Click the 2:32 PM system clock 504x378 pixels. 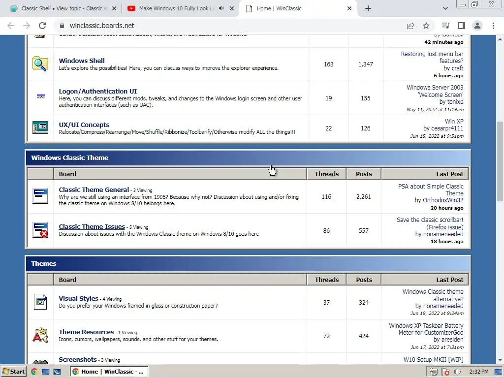(478, 372)
